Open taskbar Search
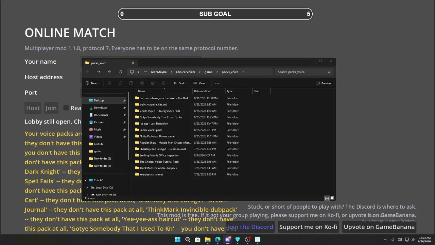Image resolution: width=435 pixels, height=245 pixels. (x=188, y=240)
